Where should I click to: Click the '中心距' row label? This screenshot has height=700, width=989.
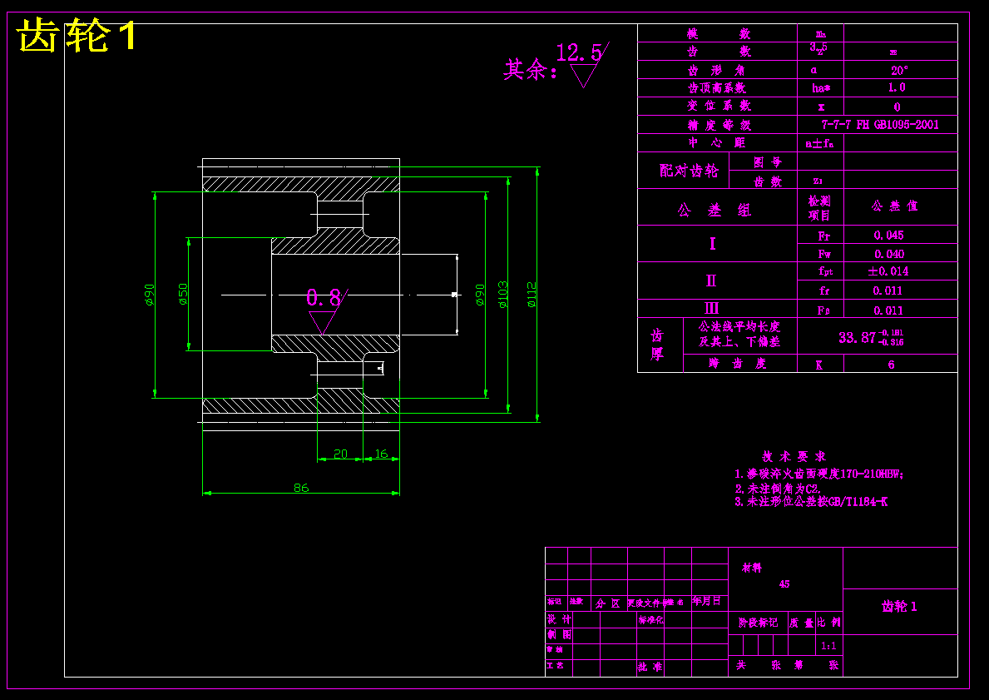click(x=717, y=142)
